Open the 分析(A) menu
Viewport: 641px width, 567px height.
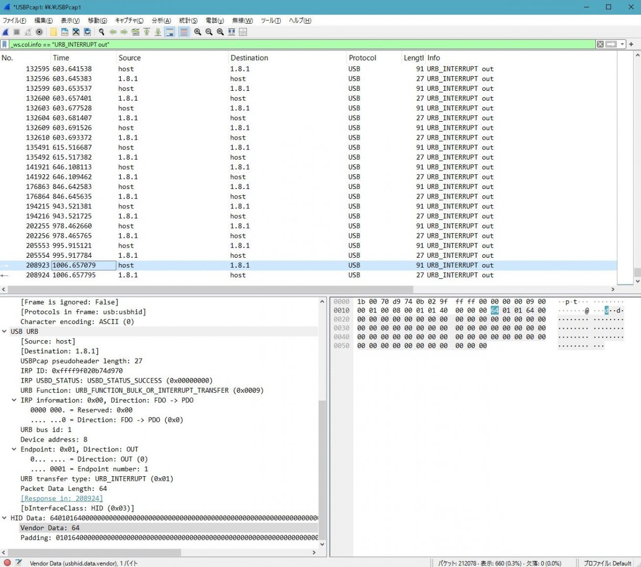pos(161,20)
